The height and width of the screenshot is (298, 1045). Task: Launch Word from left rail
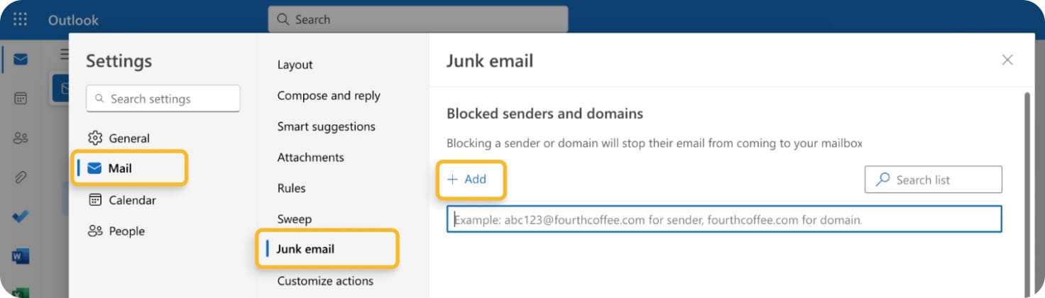coord(21,256)
